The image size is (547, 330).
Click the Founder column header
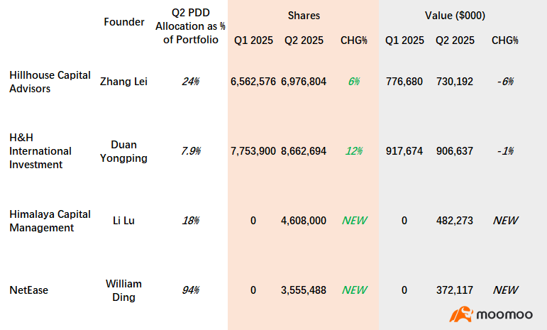pyautogui.click(x=124, y=21)
